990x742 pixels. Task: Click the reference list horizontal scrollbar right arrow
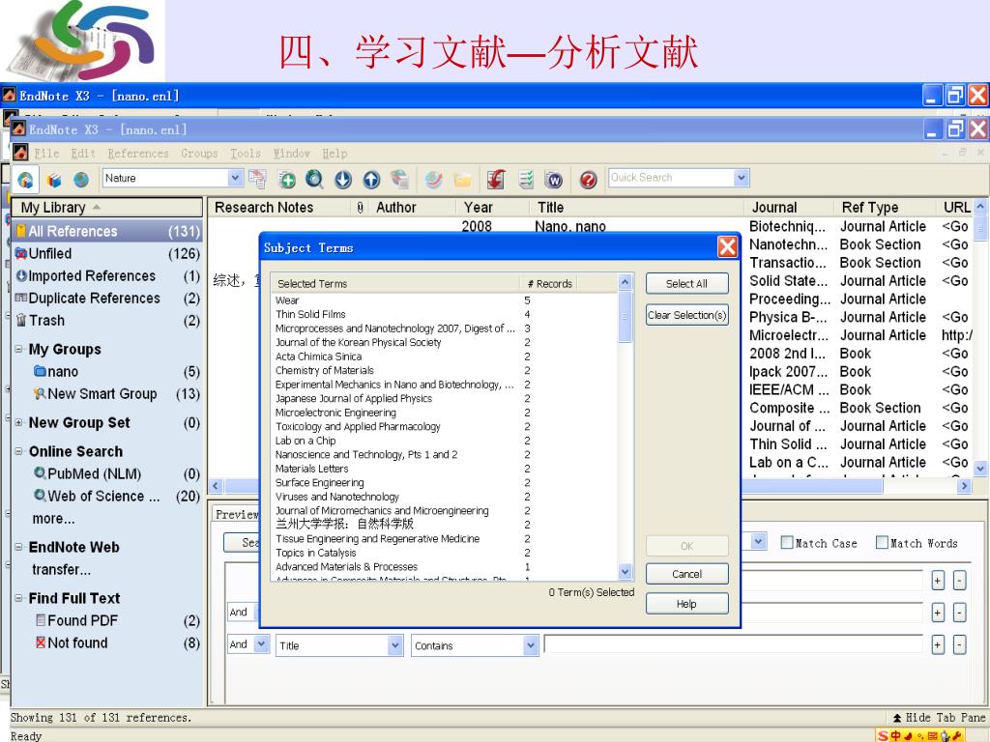coord(964,486)
